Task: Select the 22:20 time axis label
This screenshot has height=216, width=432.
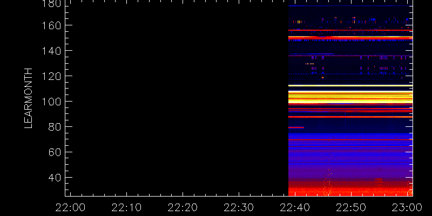Action: click(x=183, y=207)
